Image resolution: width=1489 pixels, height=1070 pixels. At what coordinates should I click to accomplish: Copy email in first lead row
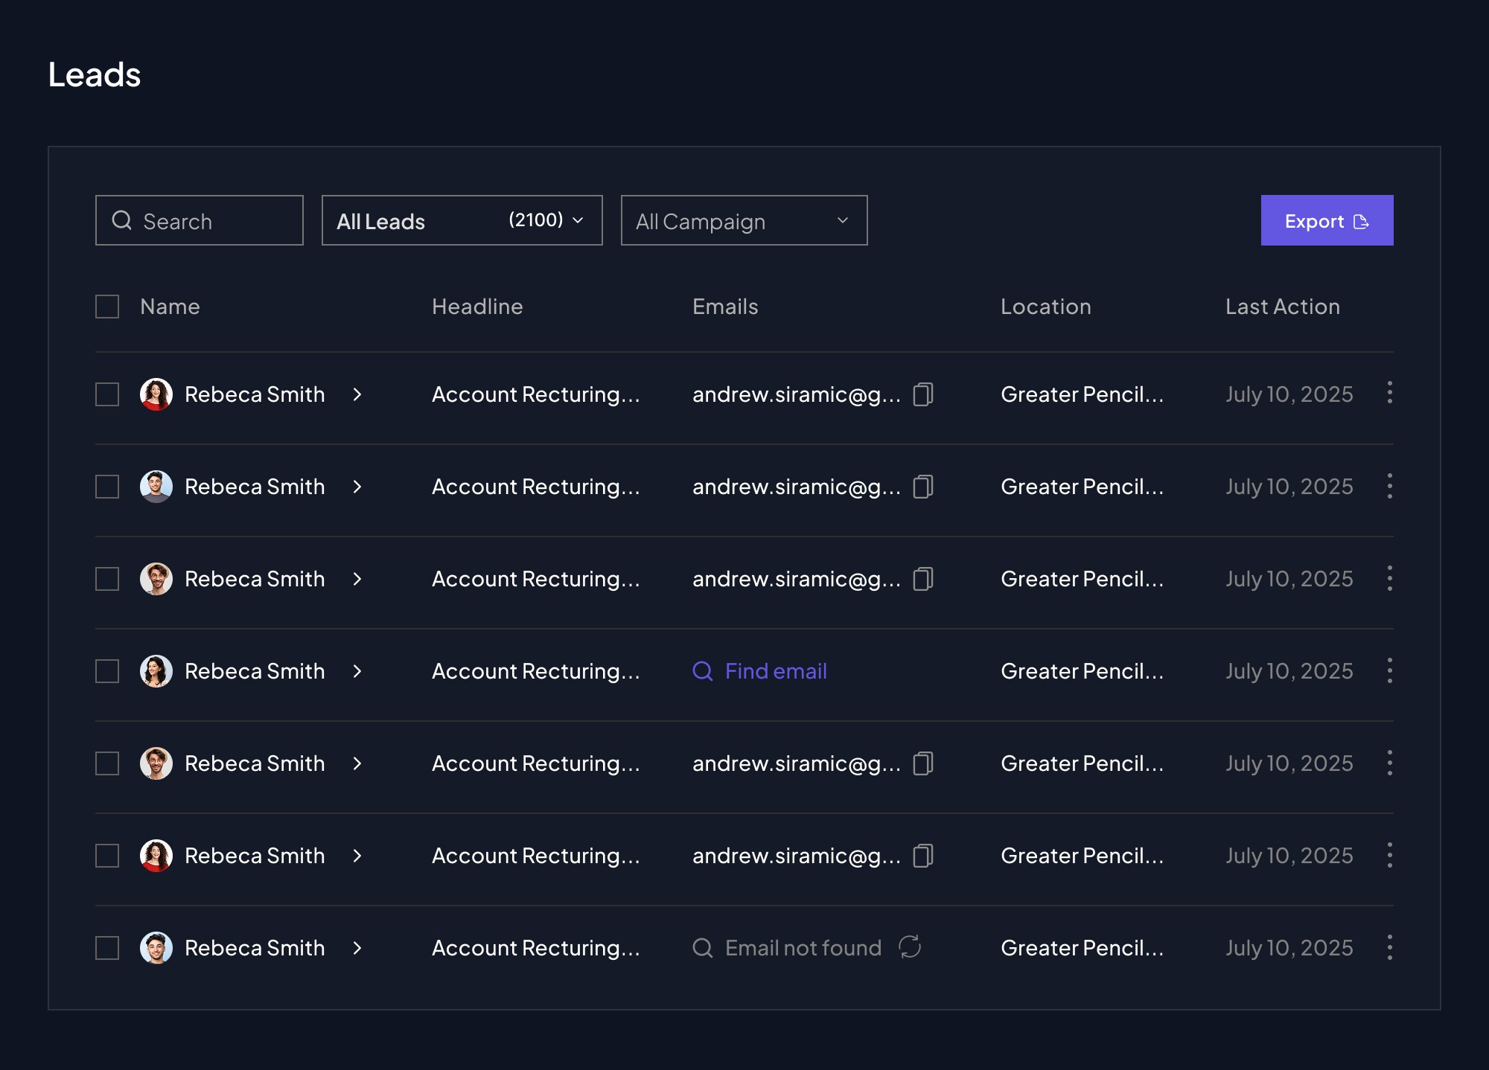pyautogui.click(x=923, y=394)
